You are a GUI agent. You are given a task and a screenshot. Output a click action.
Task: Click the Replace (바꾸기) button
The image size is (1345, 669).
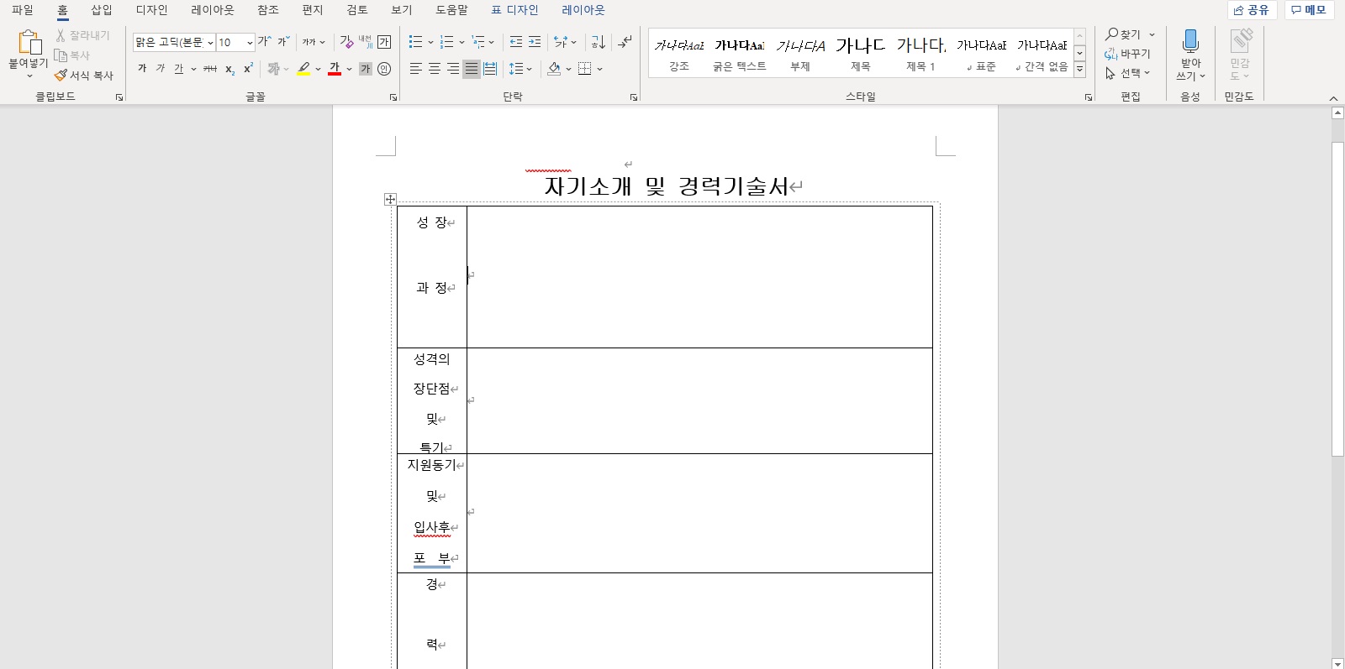(x=1127, y=54)
